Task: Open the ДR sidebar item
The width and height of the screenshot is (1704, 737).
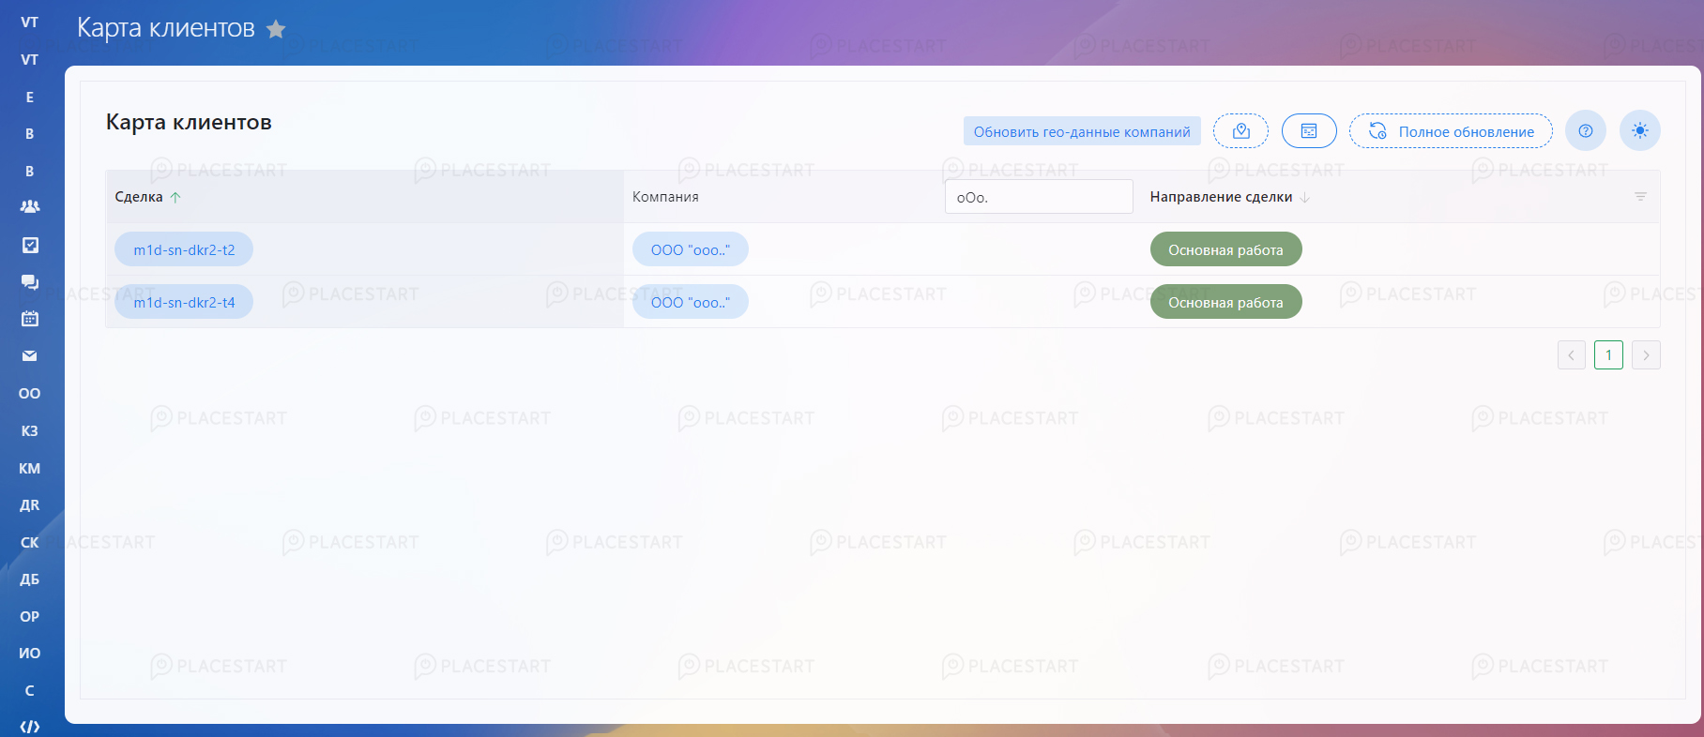Action: point(30,505)
